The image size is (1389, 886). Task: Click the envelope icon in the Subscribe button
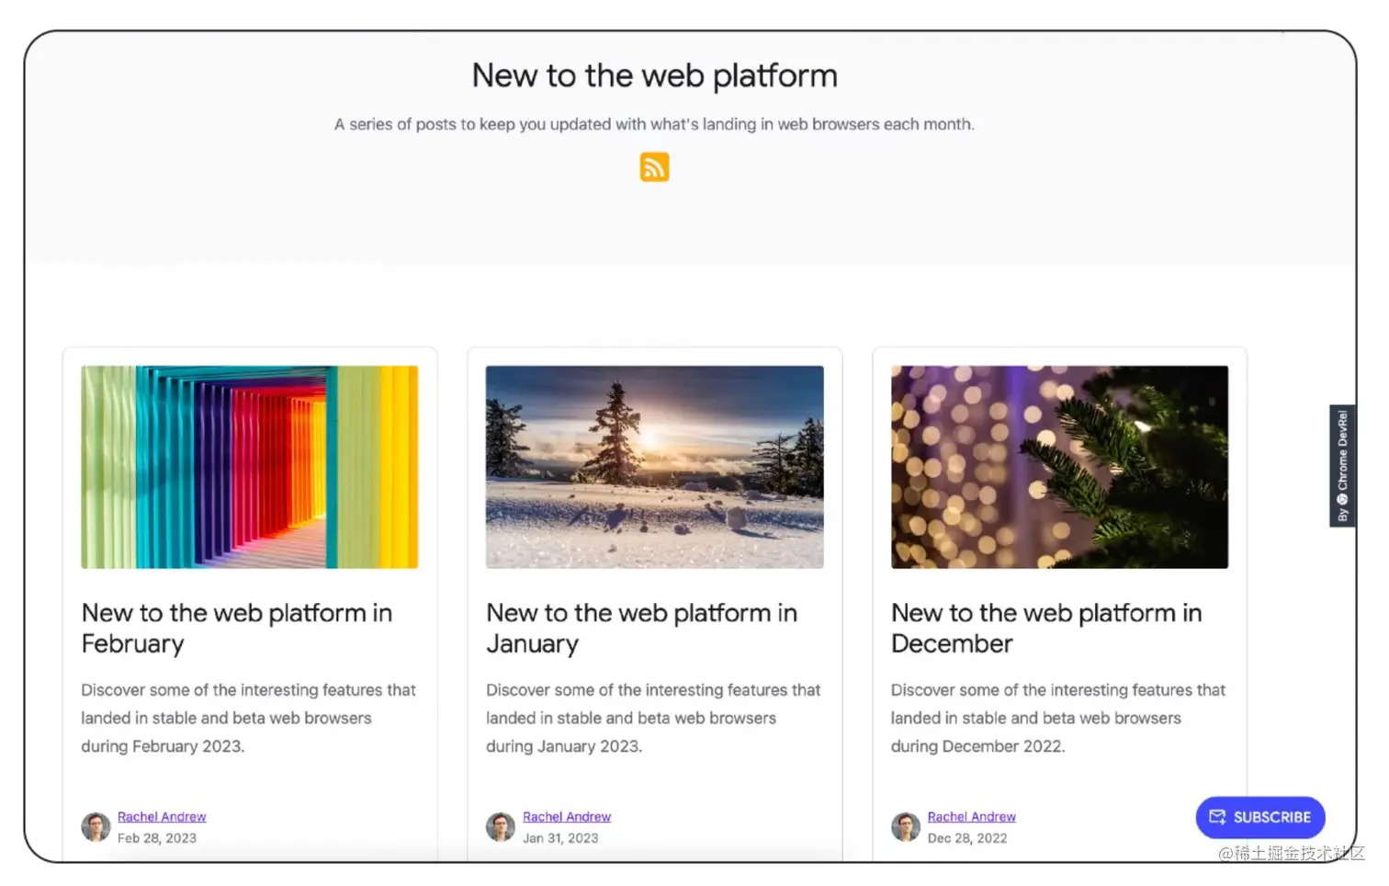1217,817
